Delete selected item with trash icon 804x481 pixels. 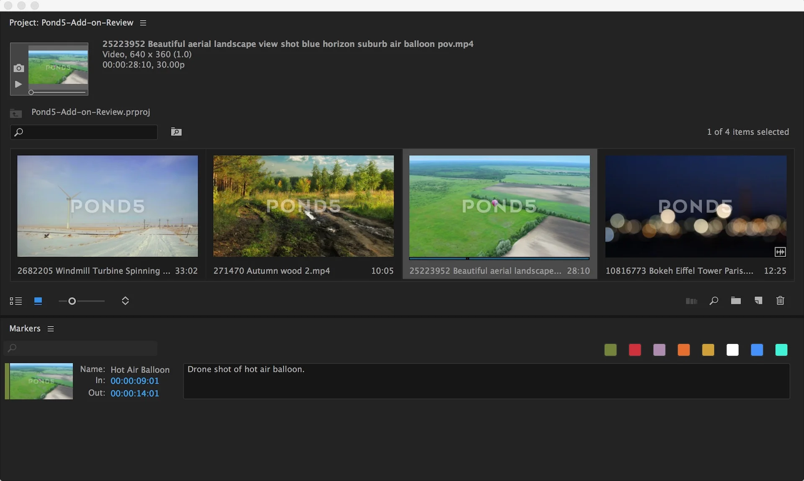tap(780, 301)
